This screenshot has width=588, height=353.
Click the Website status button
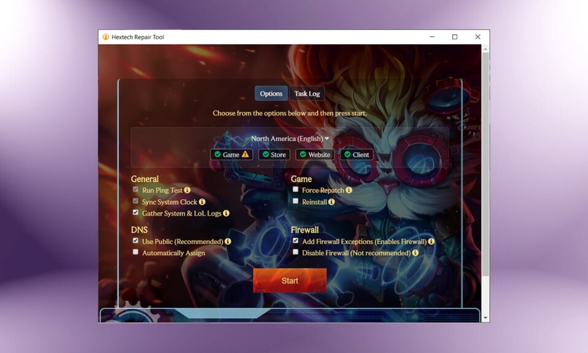[315, 155]
